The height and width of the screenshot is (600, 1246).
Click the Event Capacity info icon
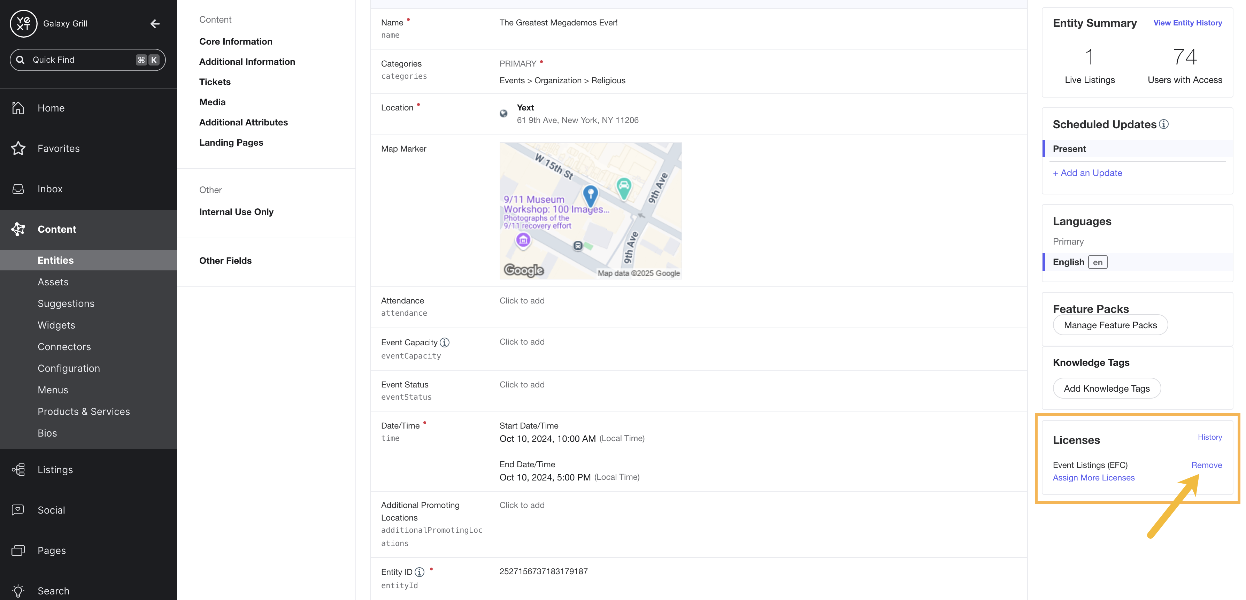(x=445, y=343)
